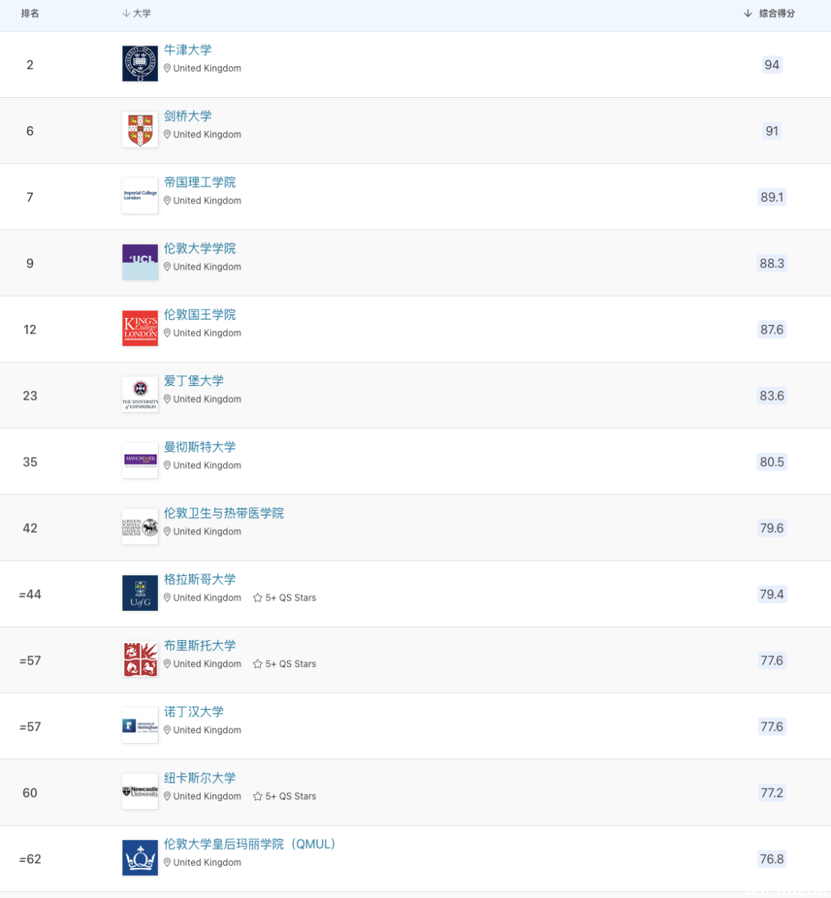Screen dimensions: 831x898
Task: Open the 伦敦卫生与热带医学院 link
Action: [224, 514]
